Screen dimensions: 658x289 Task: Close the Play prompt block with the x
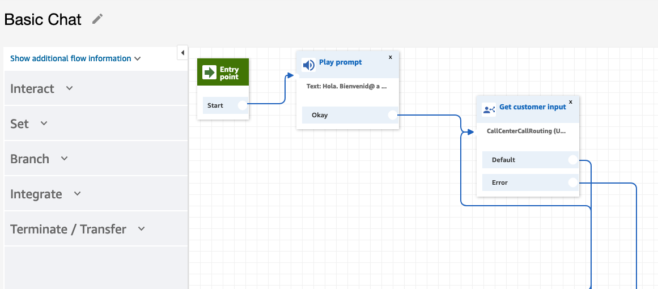[x=390, y=57]
